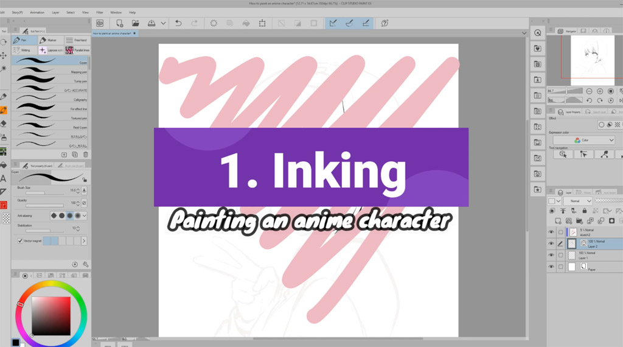Select the Text tool
This screenshot has height=347, width=623.
(x=4, y=178)
